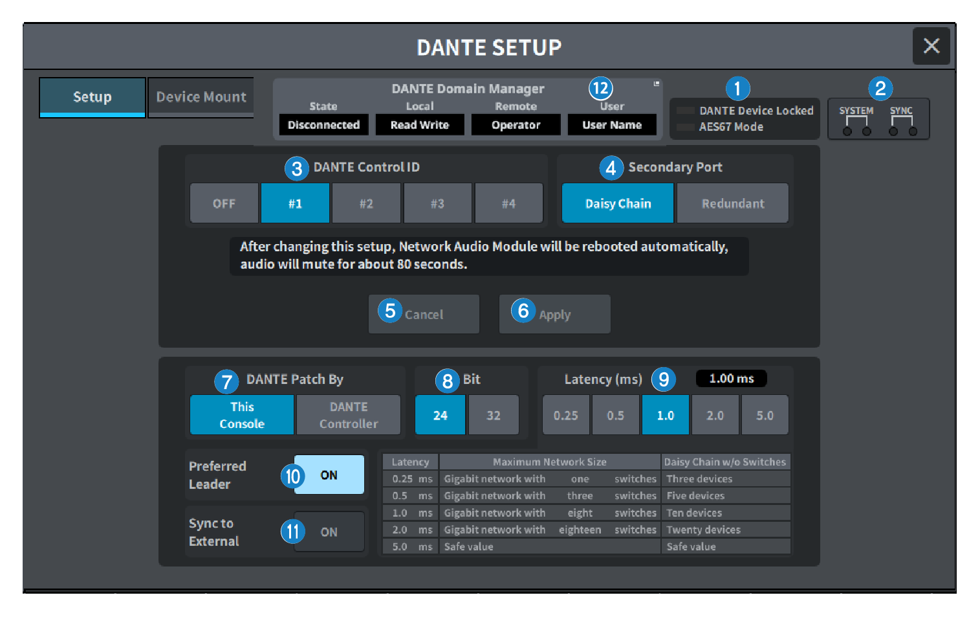Switch to the Device Mount tab

(x=201, y=97)
